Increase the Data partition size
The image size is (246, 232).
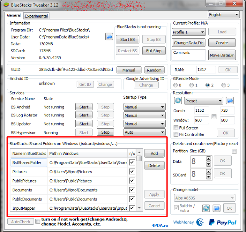click(208, 159)
